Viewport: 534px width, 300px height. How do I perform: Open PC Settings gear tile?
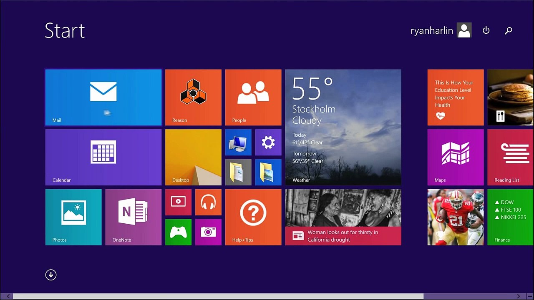[x=268, y=142]
